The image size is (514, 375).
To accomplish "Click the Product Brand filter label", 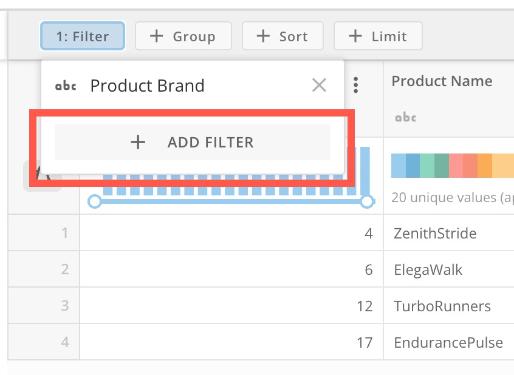I will 147,86.
